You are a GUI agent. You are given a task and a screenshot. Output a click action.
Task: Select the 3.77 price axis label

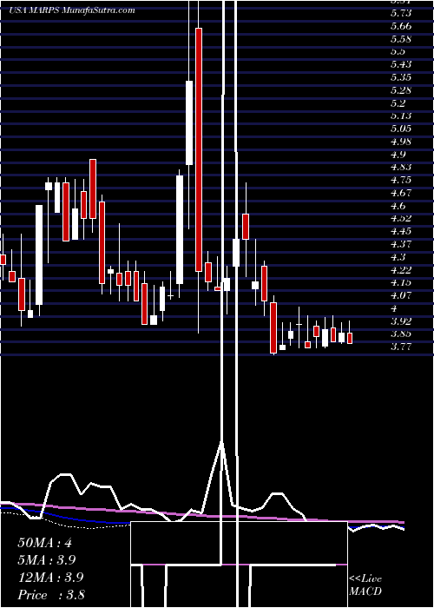[x=401, y=347]
